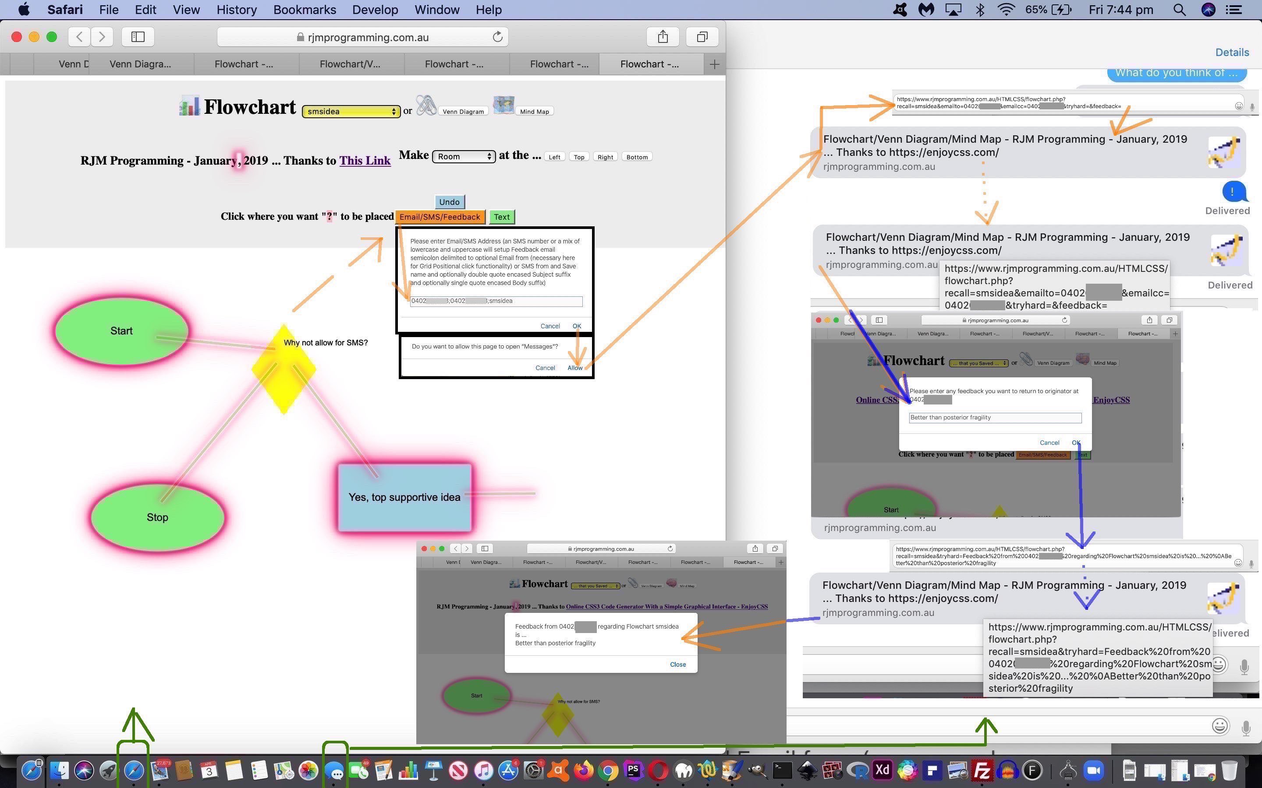
Task: Click the Left room button
Action: click(554, 157)
